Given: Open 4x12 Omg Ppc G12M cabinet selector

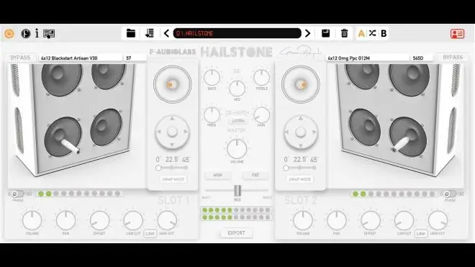Looking at the screenshot, I should tap(368, 58).
